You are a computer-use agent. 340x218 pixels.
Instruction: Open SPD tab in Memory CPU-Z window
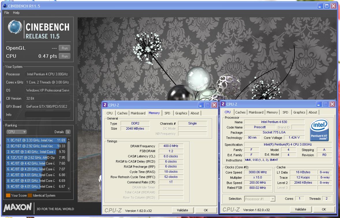coord(167,113)
